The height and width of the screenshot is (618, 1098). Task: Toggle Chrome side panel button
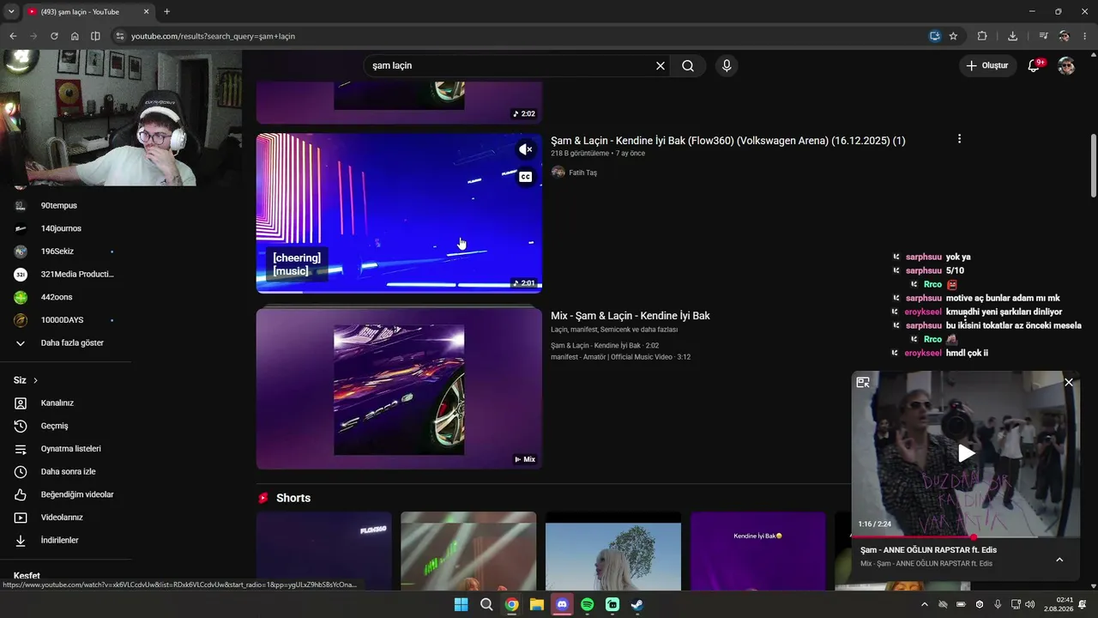click(x=95, y=36)
